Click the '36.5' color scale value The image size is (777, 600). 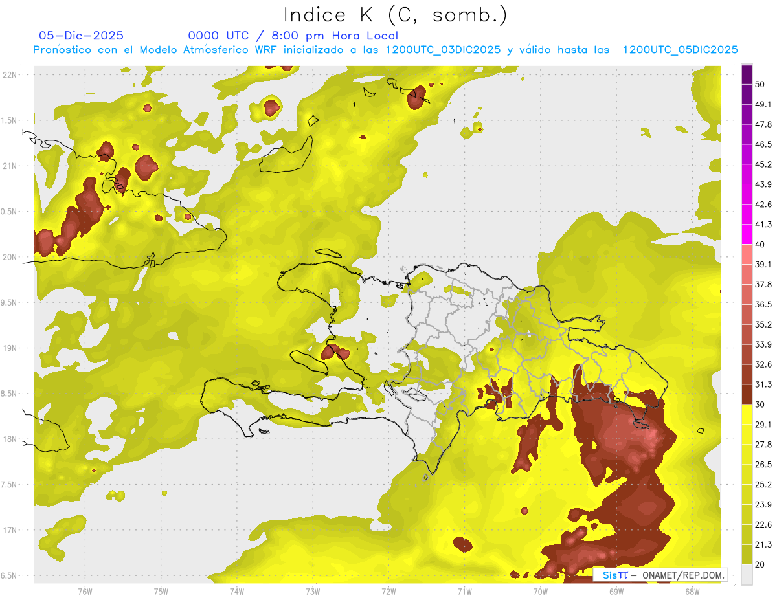click(763, 305)
